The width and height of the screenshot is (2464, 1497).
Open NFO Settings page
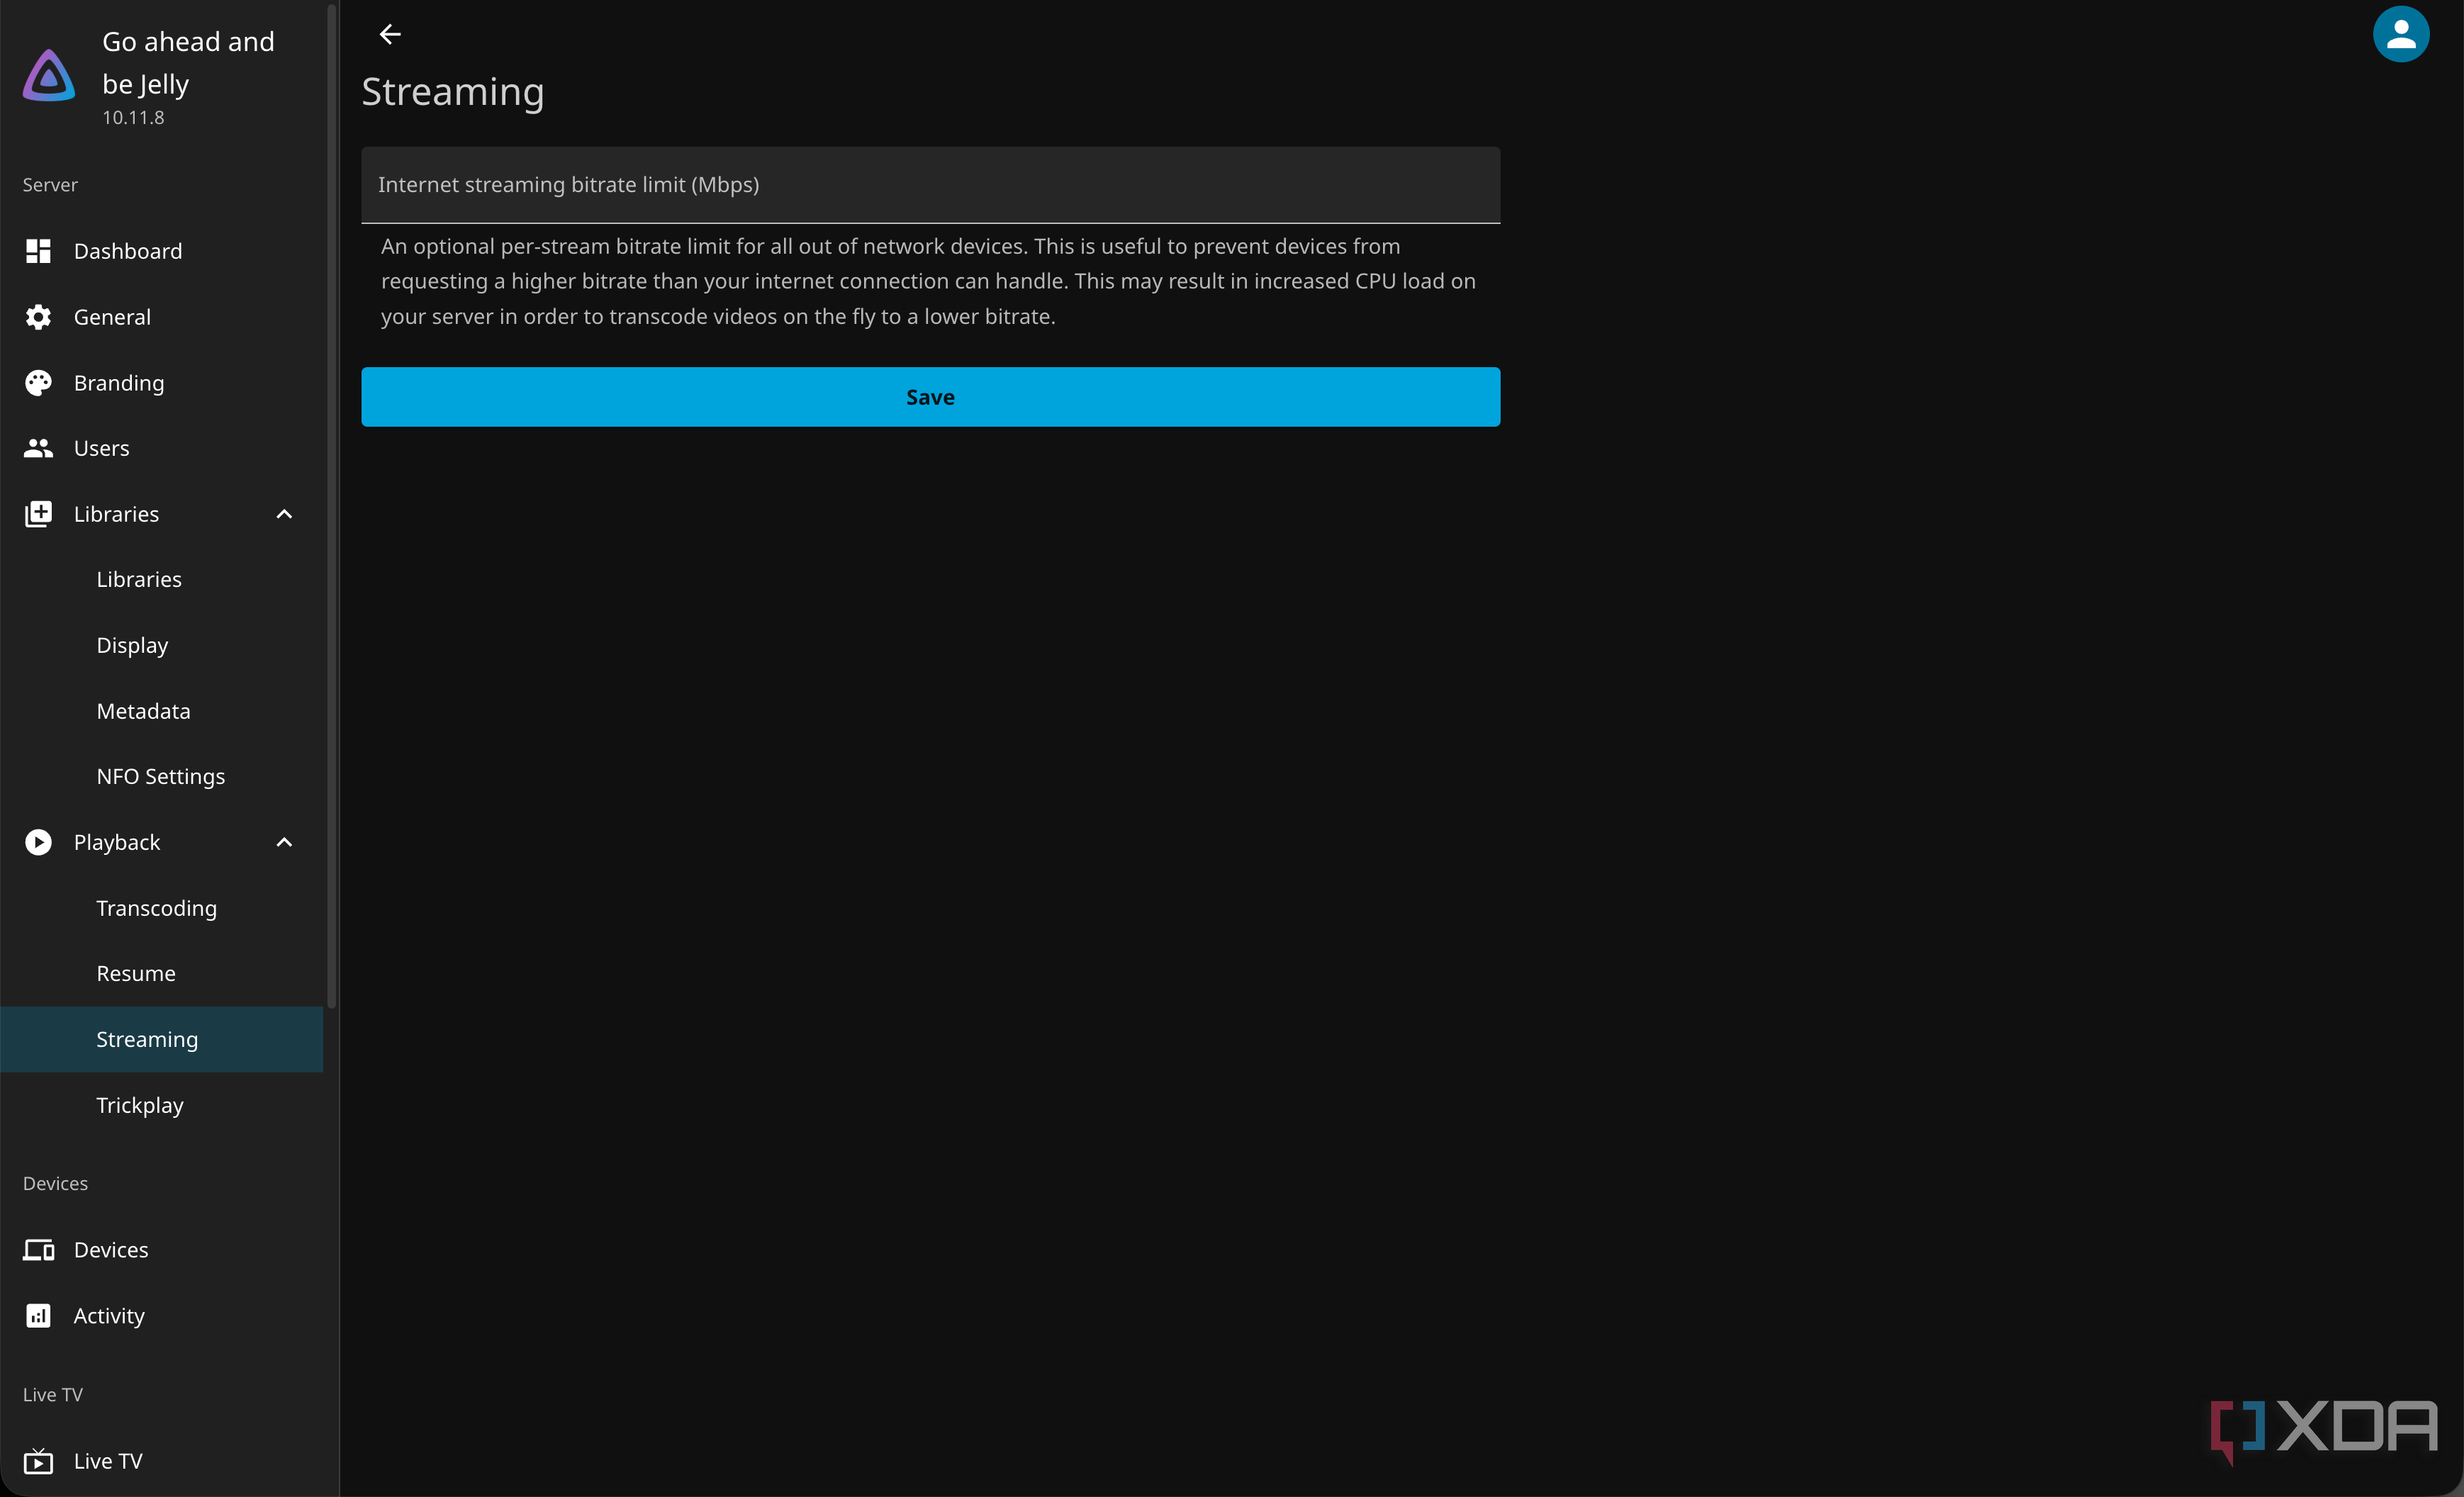[x=162, y=777]
